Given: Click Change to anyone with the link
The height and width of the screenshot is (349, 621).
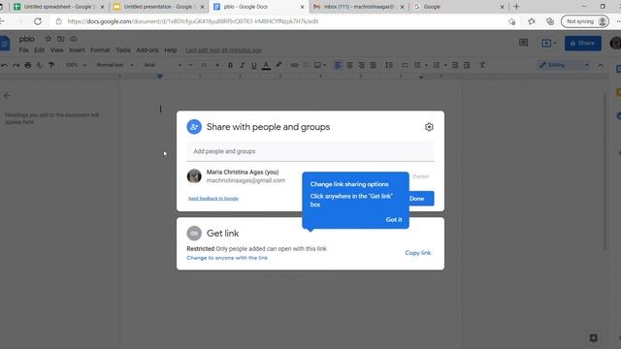Looking at the screenshot, I should tap(227, 258).
